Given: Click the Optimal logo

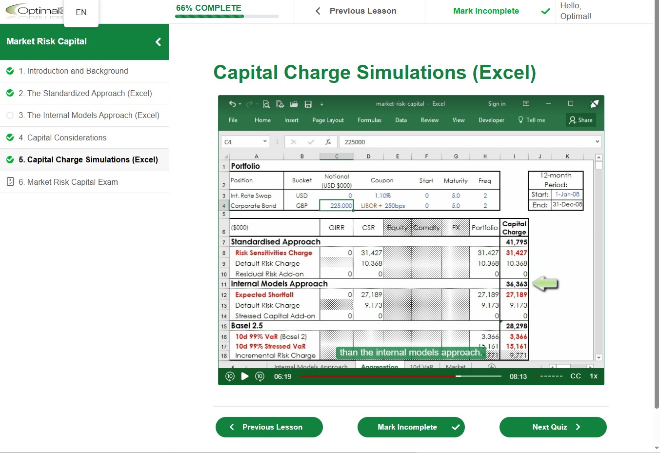Looking at the screenshot, I should click(x=34, y=11).
